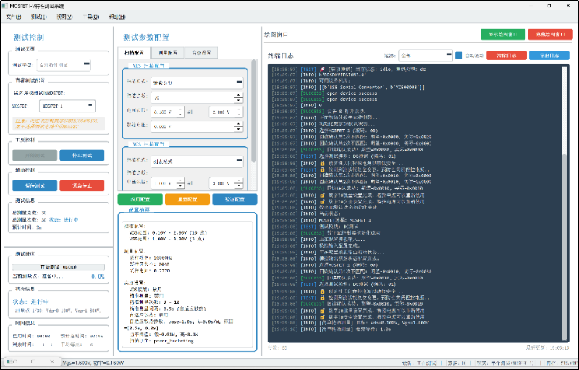
Task: Open the 视图 (View) menu
Action: pos(64,17)
